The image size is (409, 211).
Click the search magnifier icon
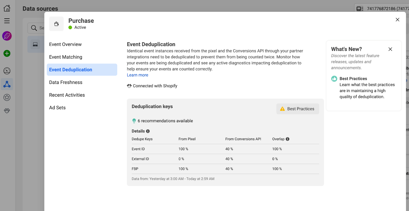coord(34,28)
